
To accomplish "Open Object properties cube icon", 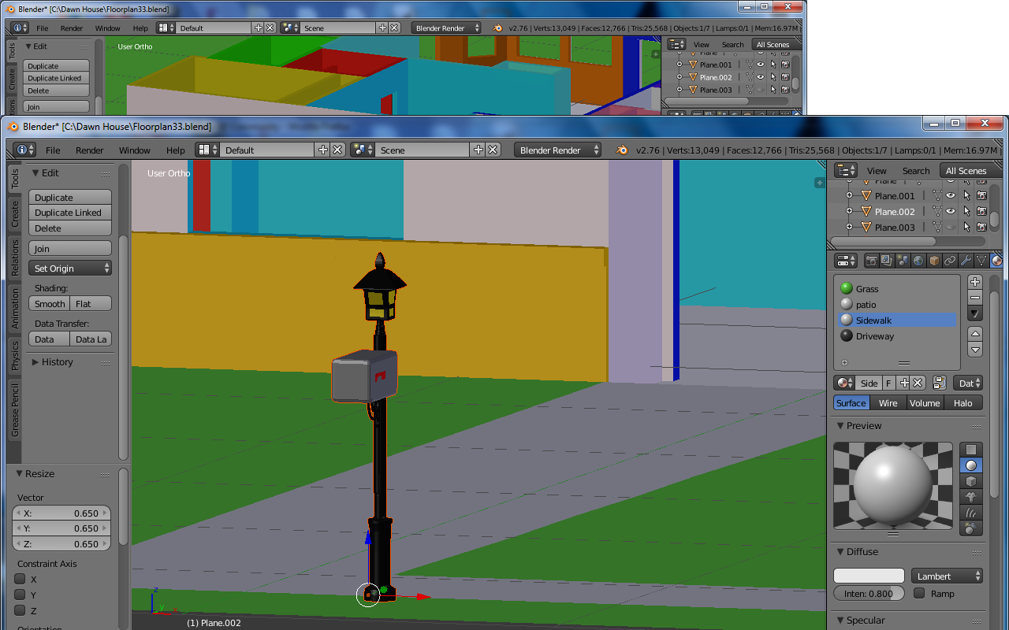I will coord(934,261).
